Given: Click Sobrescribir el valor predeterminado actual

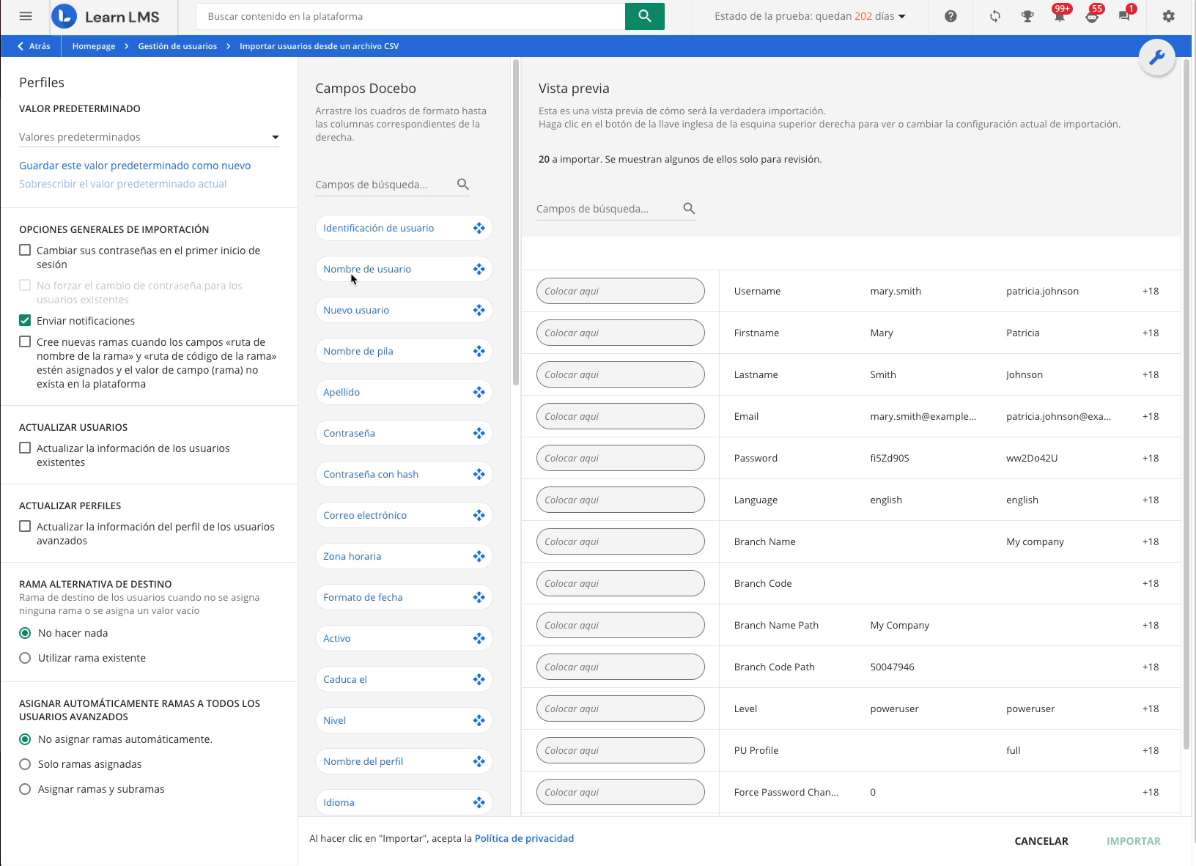Looking at the screenshot, I should point(123,184).
